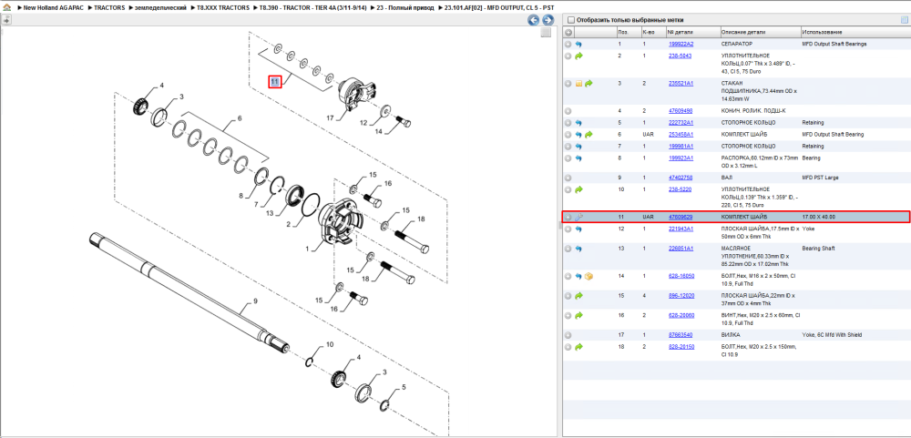Click green arrow icon for part 896-12020
Screen dimensions: 911x438
coord(578,296)
